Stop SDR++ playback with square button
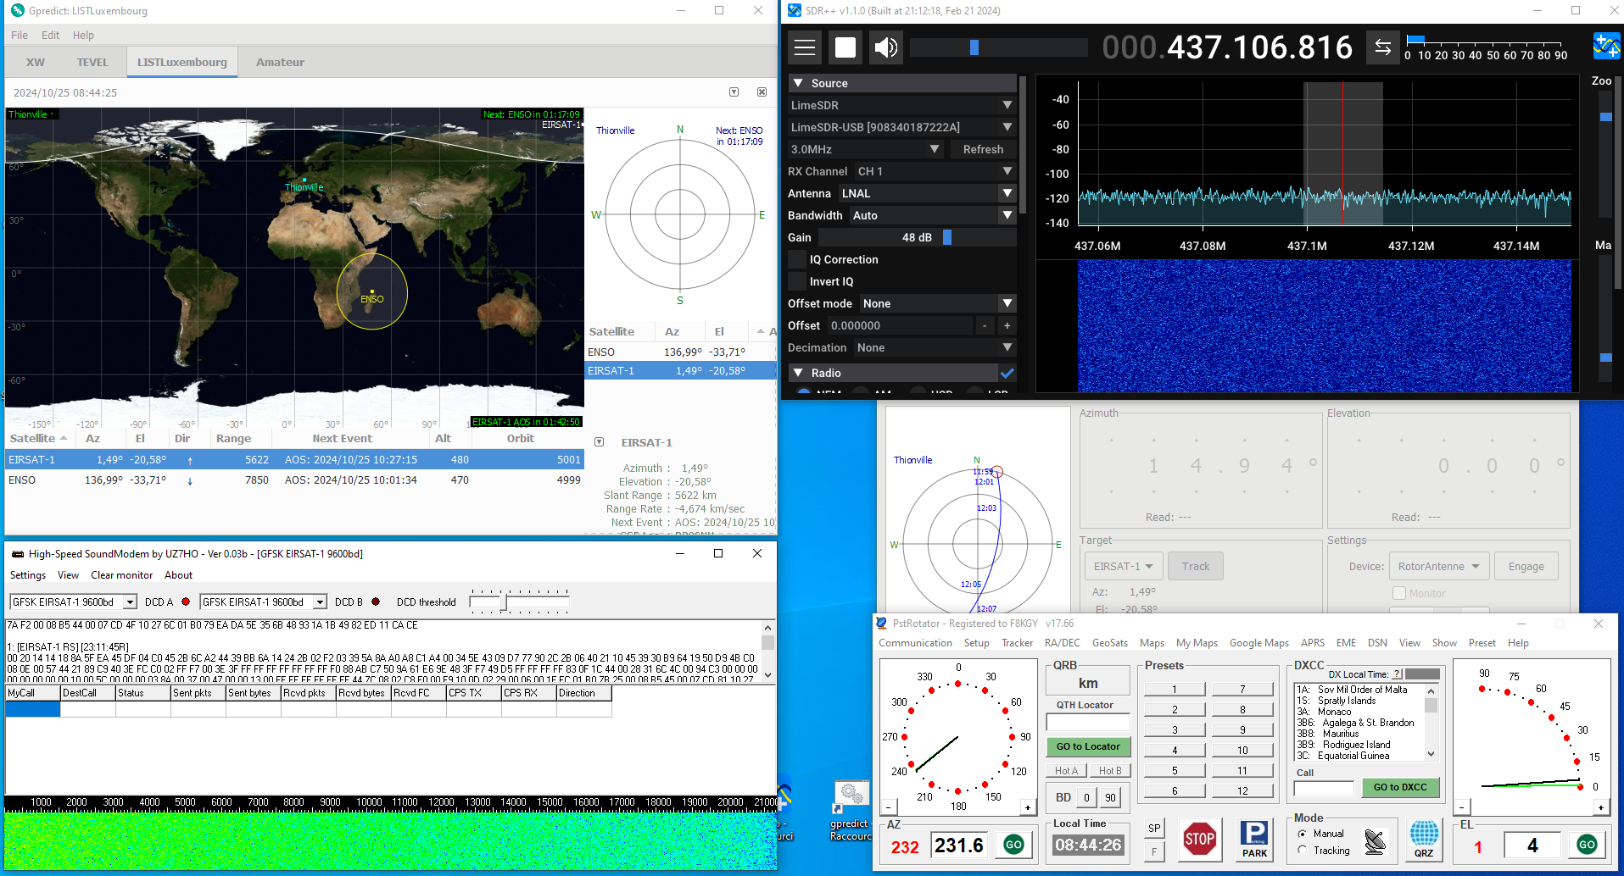Viewport: 1624px width, 876px height. [x=845, y=47]
